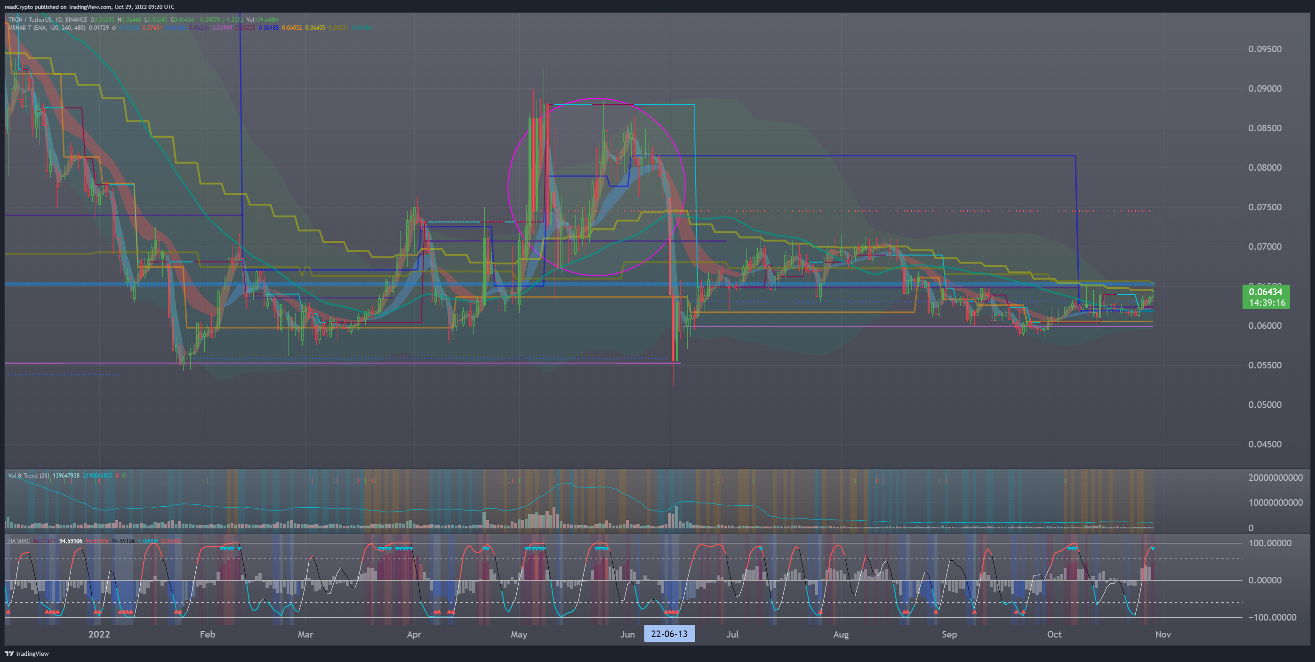Click the 0.06000 price axis label
The image size is (1315, 662).
point(1265,326)
